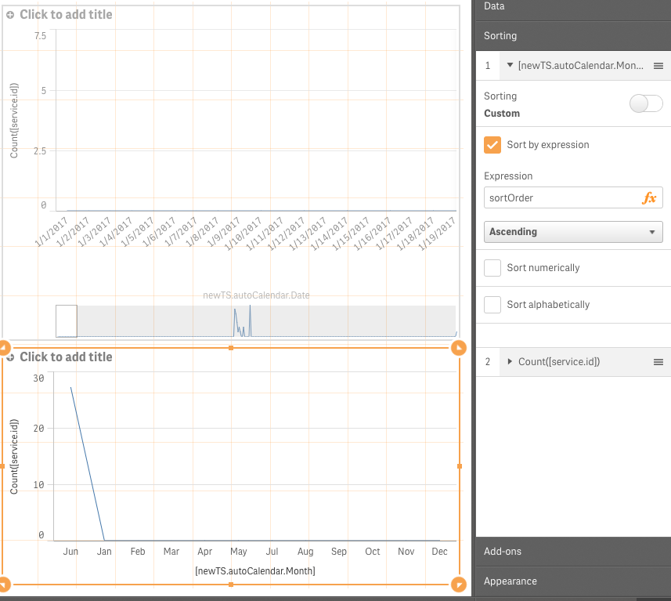Enable the Sort alphabetically checkbox
671x601 pixels.
click(492, 305)
